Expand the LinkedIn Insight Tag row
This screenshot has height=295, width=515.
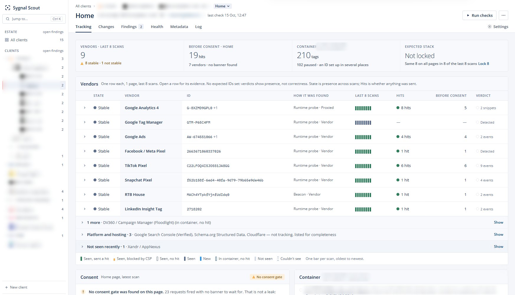pos(85,209)
